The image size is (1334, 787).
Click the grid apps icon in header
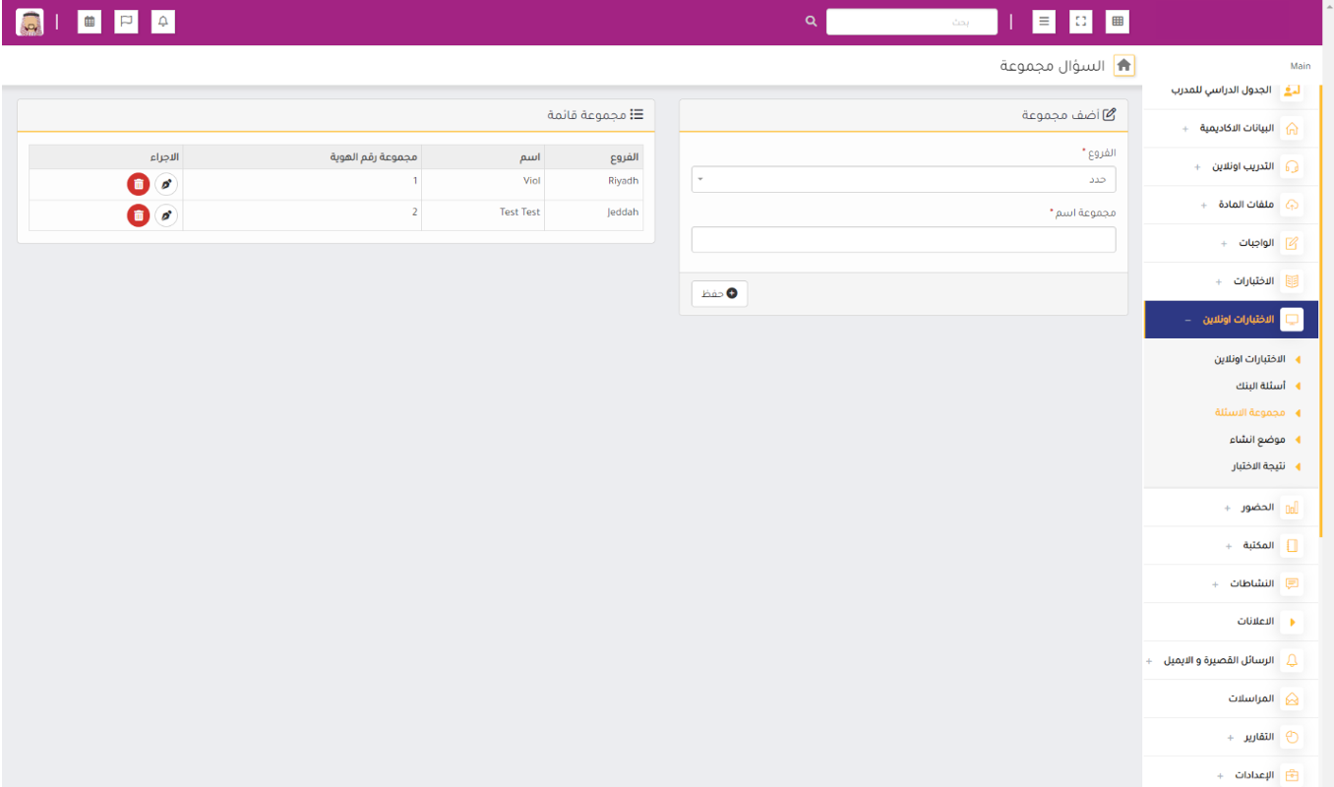click(1117, 22)
